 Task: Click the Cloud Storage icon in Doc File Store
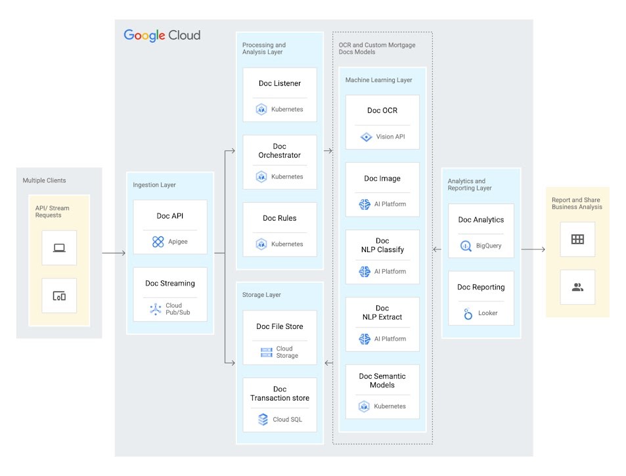265,352
